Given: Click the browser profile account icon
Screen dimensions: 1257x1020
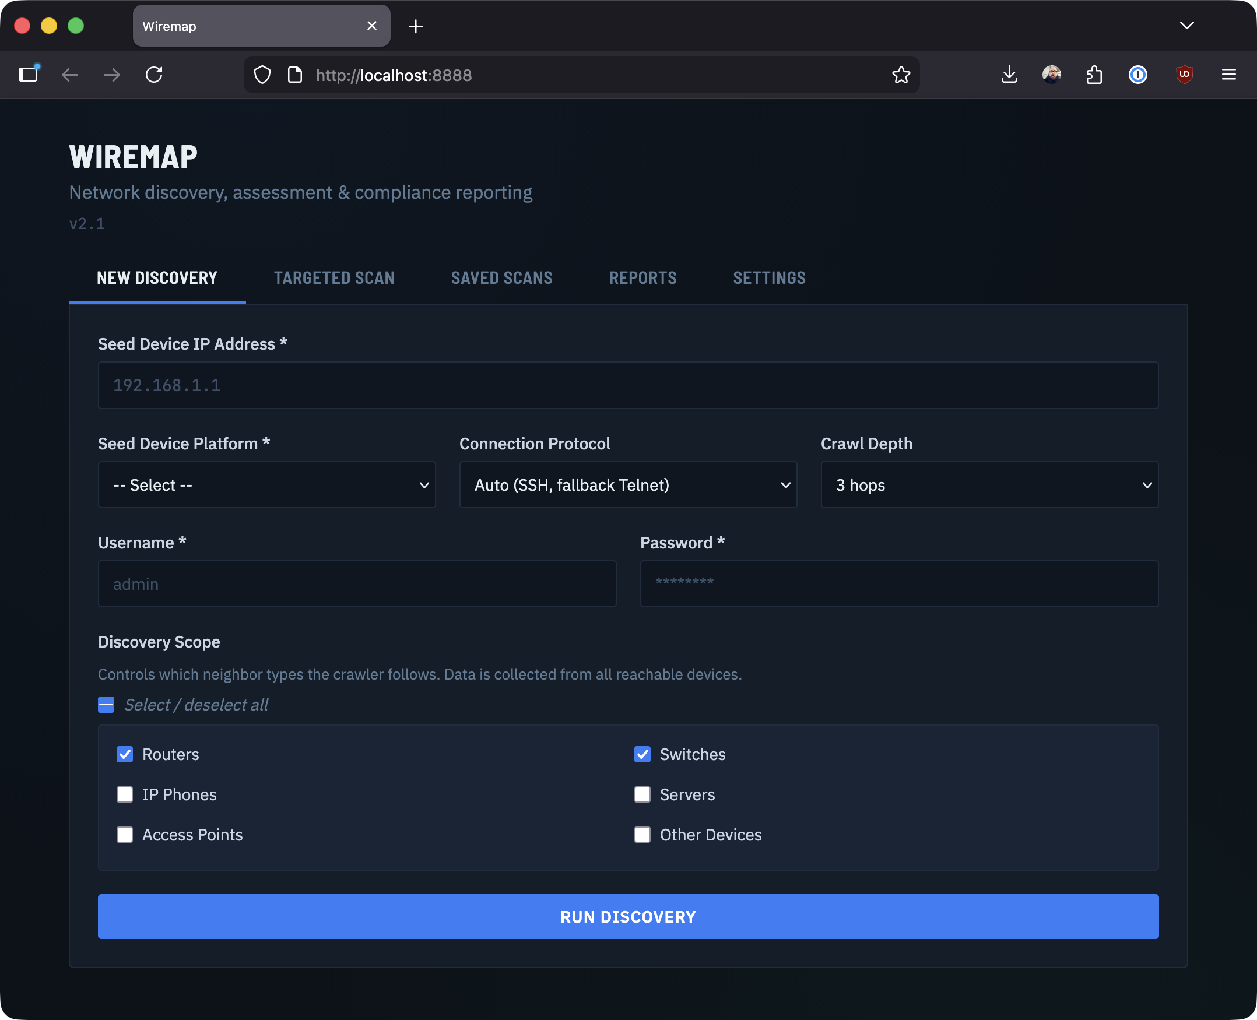Looking at the screenshot, I should (1052, 75).
